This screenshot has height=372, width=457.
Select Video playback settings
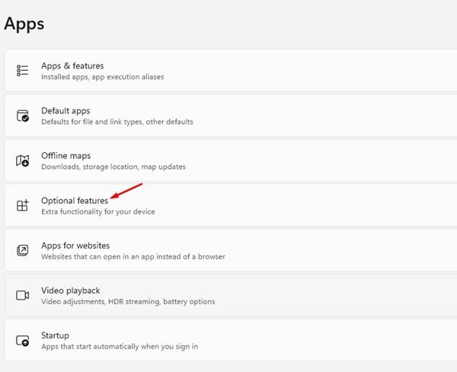coord(231,295)
